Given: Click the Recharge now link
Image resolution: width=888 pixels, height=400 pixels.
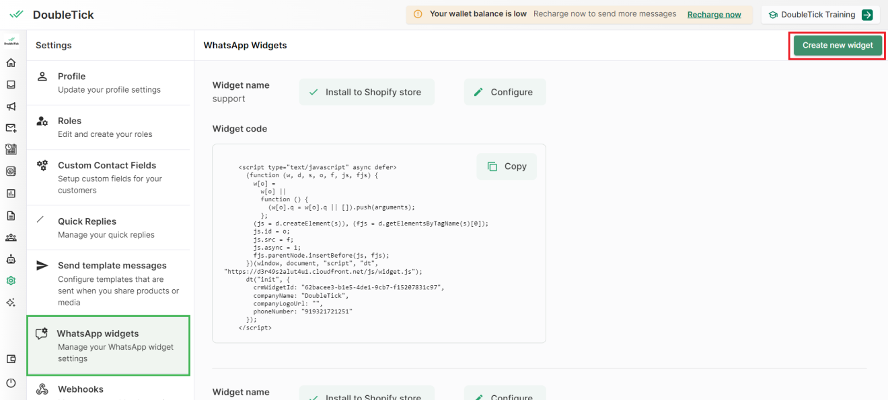Looking at the screenshot, I should point(714,15).
